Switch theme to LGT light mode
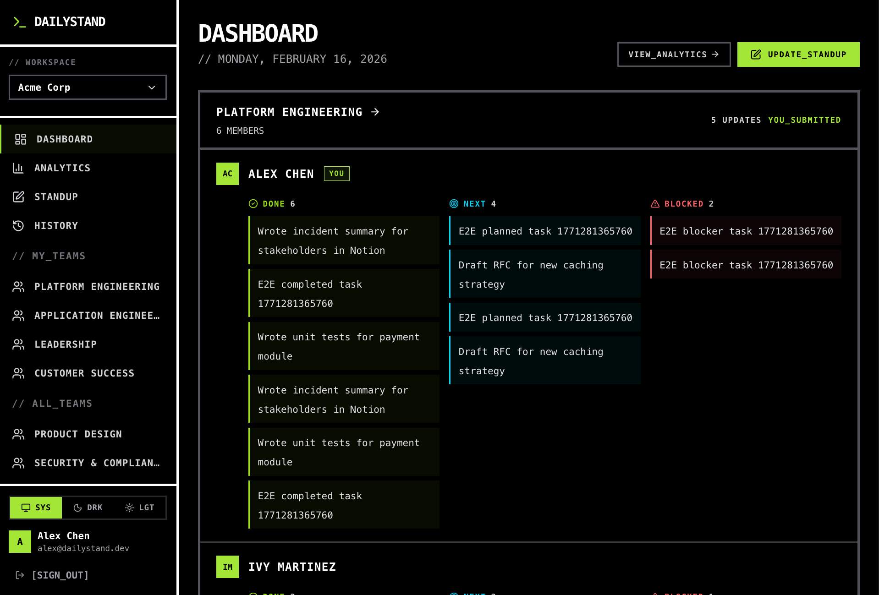The image size is (879, 595). click(x=140, y=507)
